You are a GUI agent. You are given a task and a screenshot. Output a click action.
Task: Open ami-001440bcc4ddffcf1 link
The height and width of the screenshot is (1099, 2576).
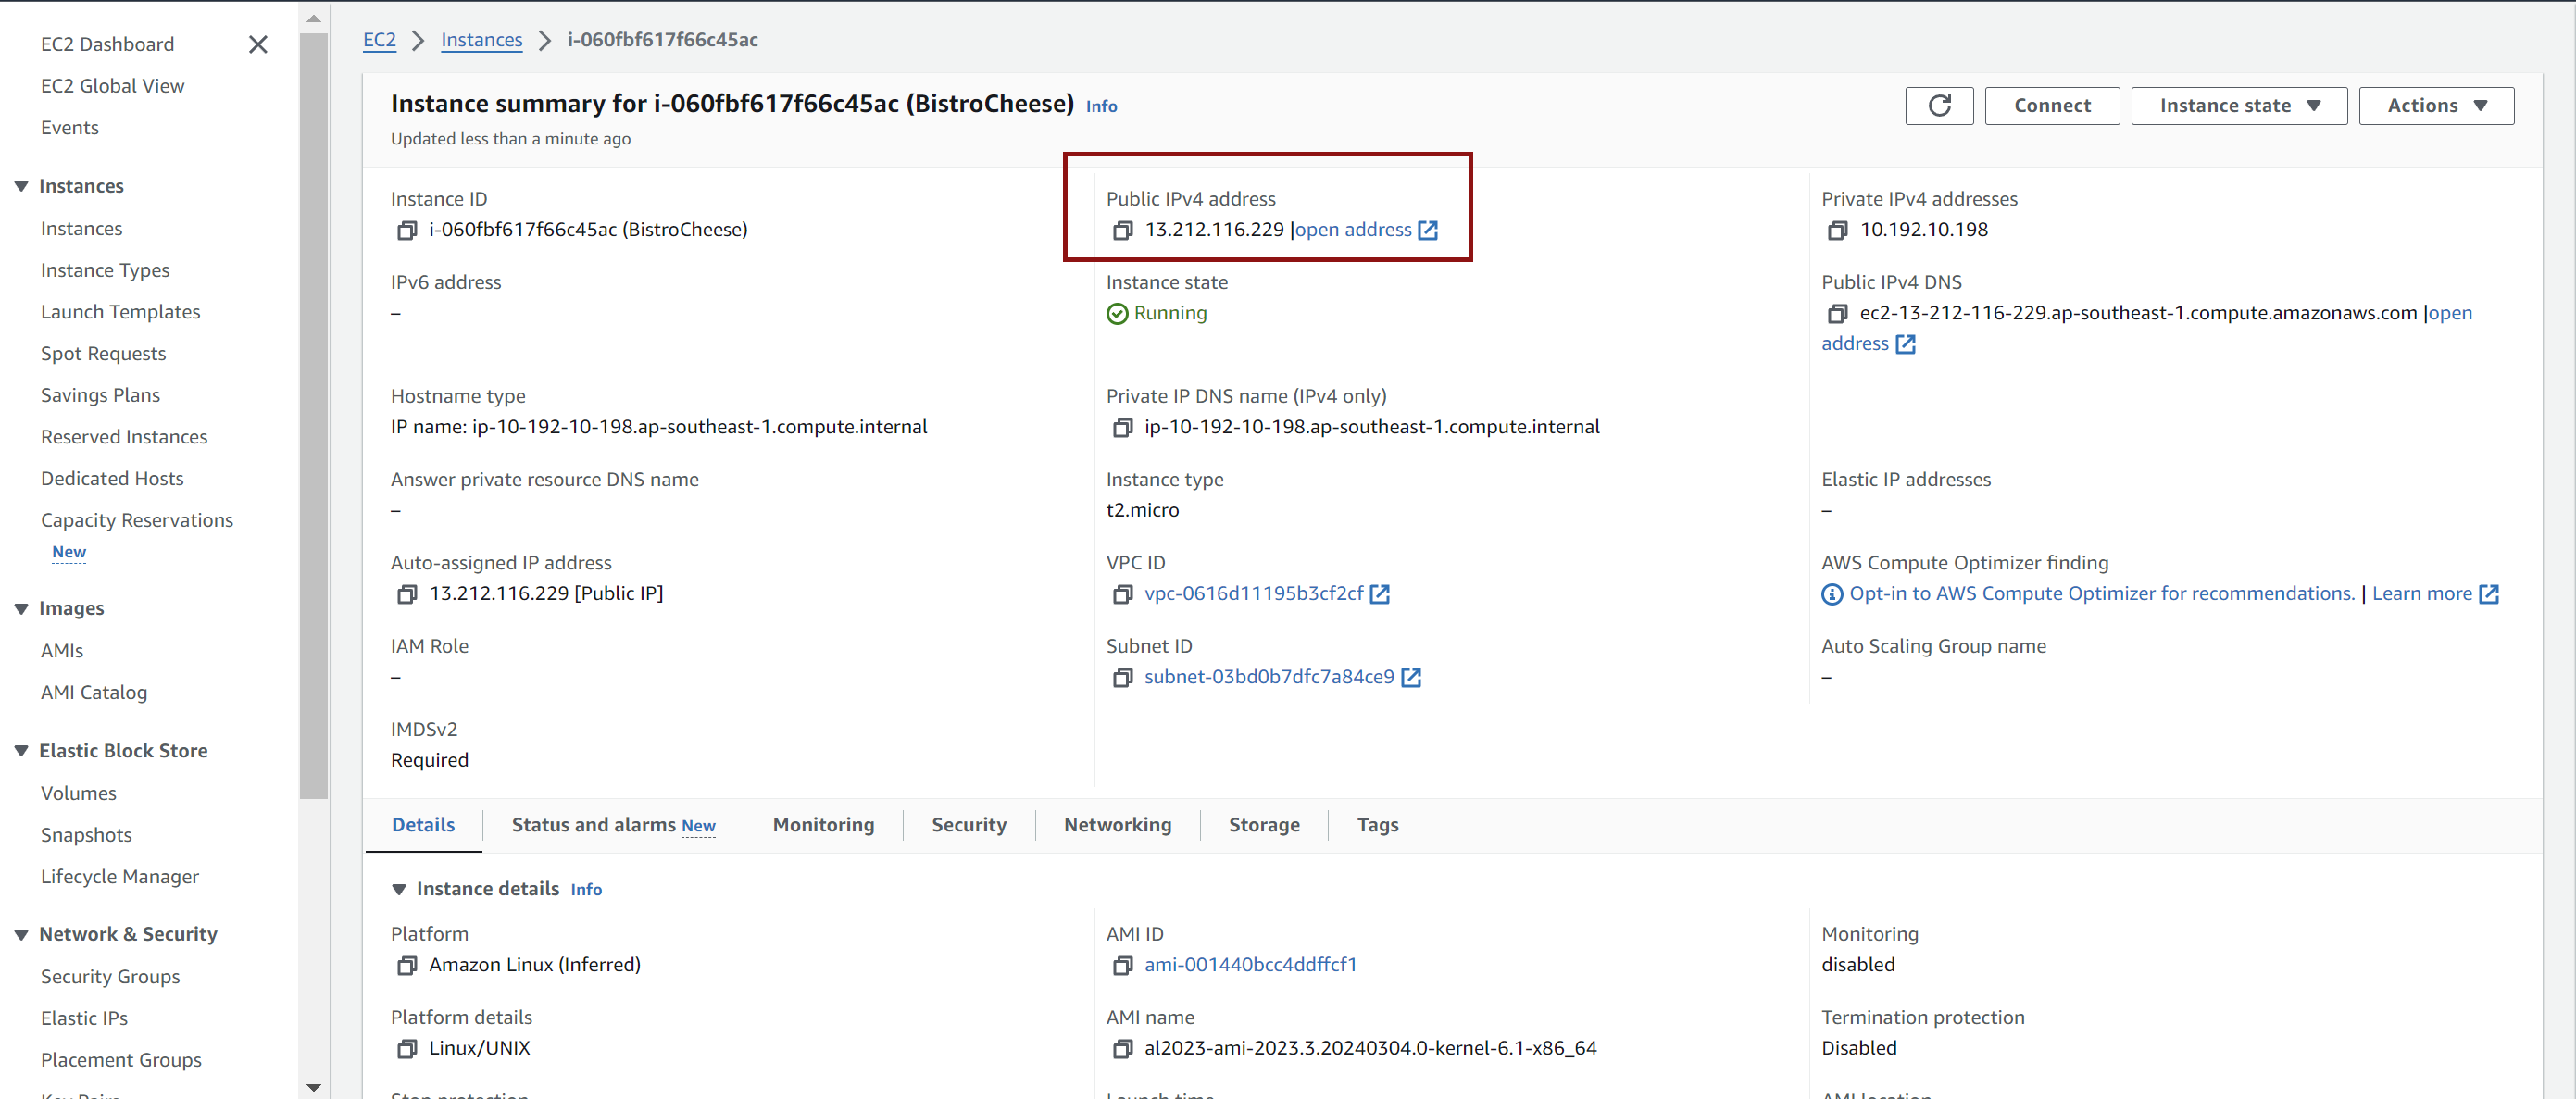tap(1250, 965)
